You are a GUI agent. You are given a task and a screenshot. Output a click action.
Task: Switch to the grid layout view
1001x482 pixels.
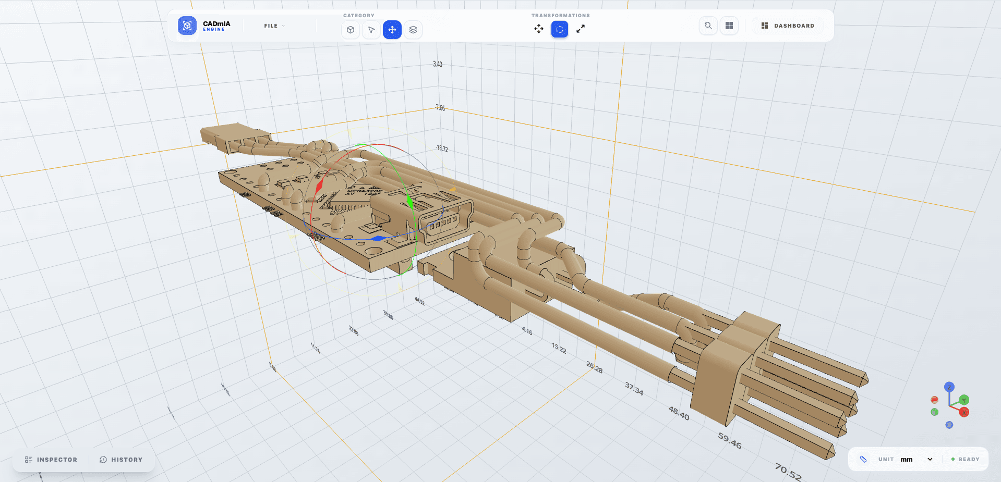click(729, 26)
